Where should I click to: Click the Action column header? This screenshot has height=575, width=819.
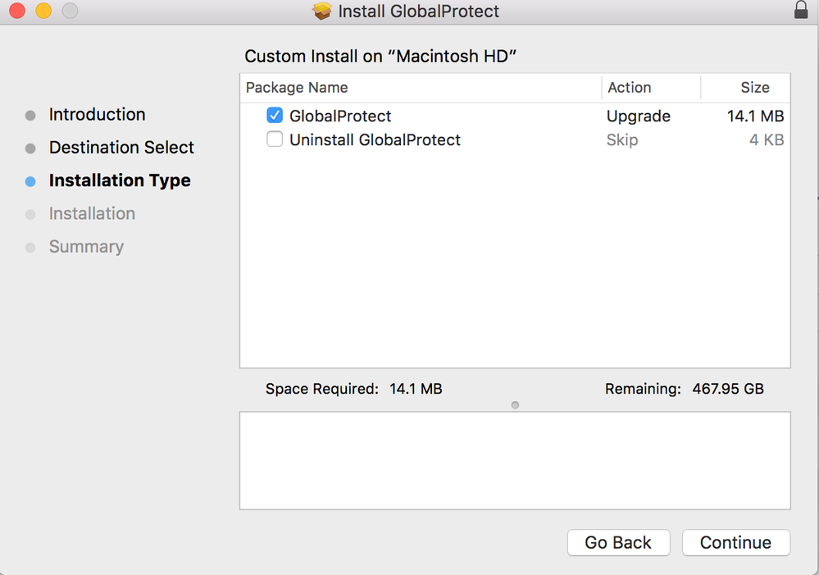click(x=630, y=88)
